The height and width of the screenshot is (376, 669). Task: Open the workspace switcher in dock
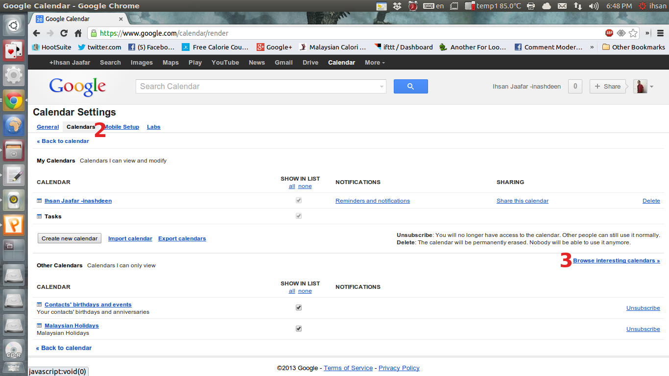click(14, 250)
